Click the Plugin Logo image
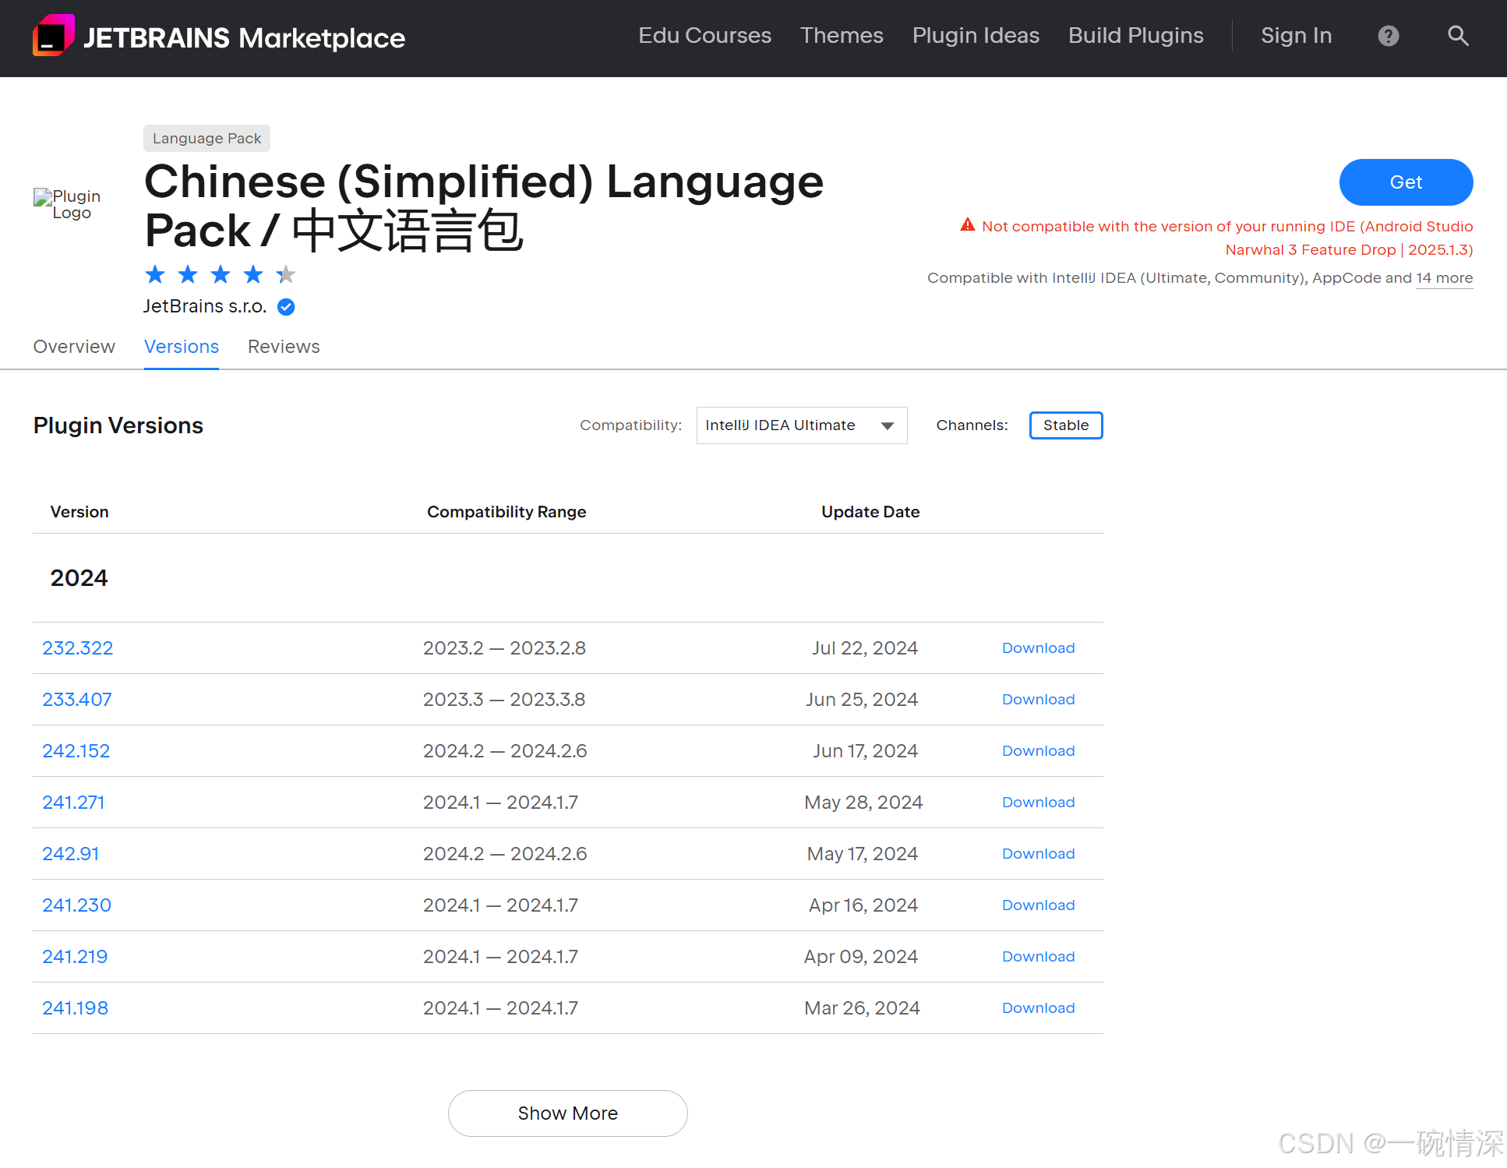The image size is (1507, 1168). coord(68,204)
